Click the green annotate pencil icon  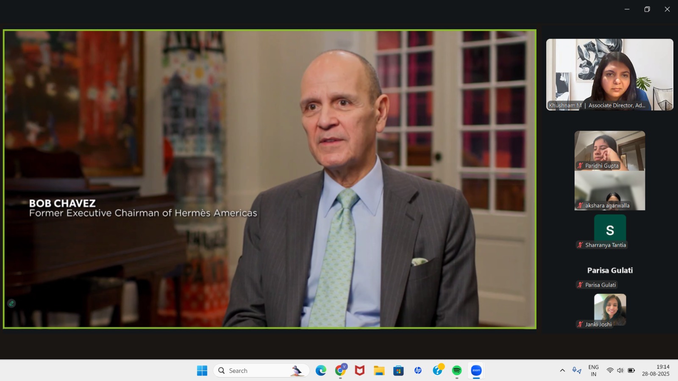point(11,303)
